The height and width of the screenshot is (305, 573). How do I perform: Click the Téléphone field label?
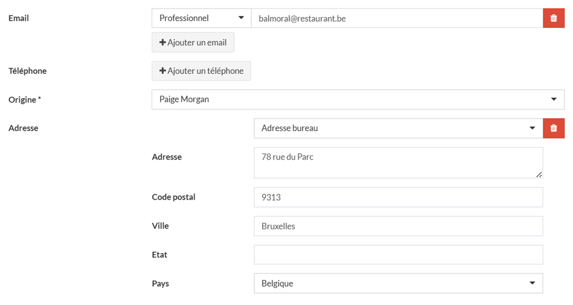tap(27, 71)
